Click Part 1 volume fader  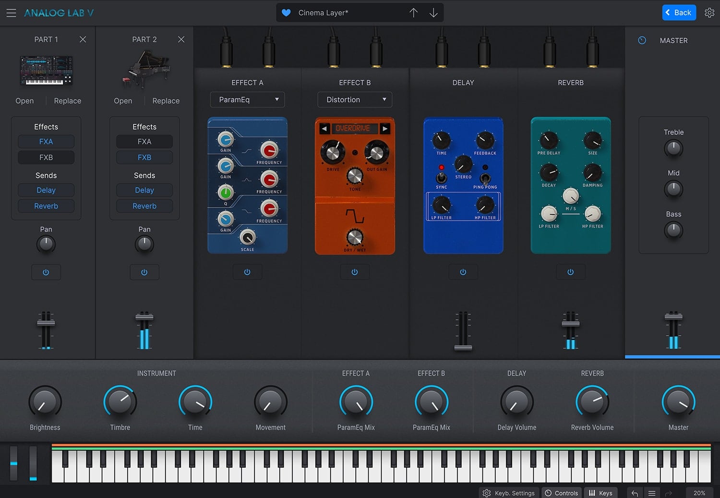[x=46, y=322]
